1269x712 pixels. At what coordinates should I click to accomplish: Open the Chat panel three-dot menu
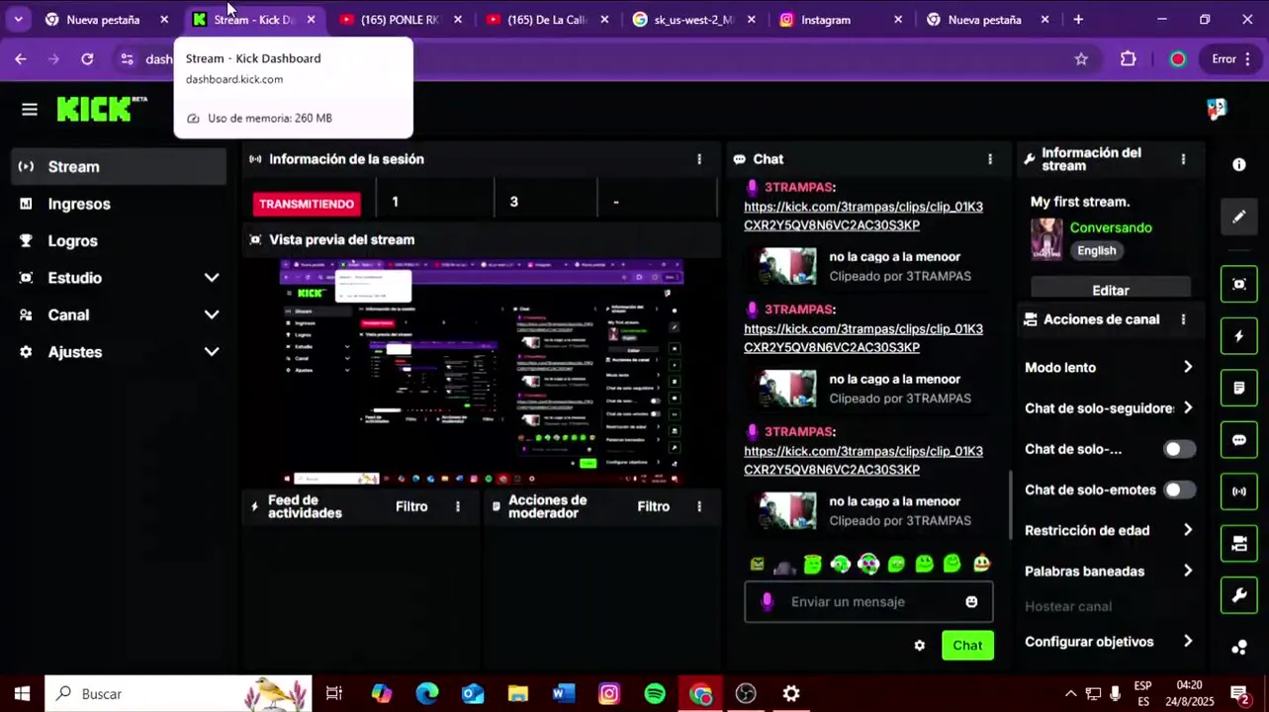coord(990,159)
